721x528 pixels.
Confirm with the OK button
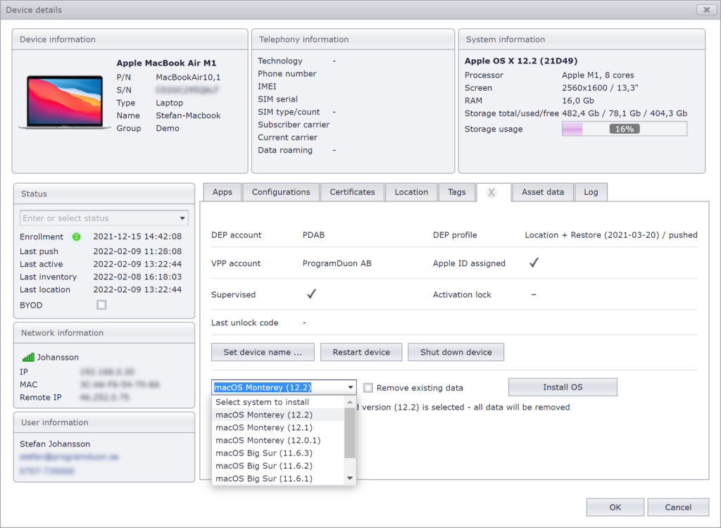point(615,508)
